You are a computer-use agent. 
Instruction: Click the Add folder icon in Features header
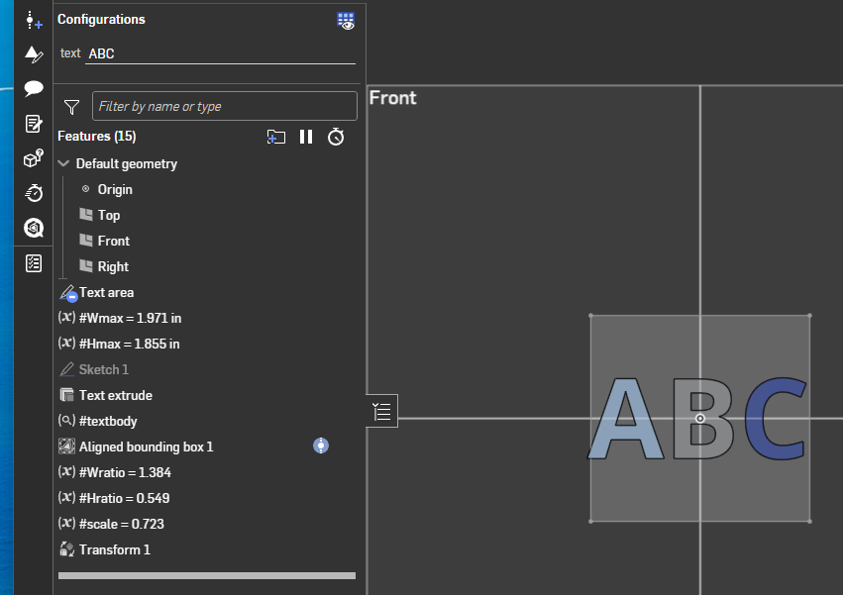275,137
